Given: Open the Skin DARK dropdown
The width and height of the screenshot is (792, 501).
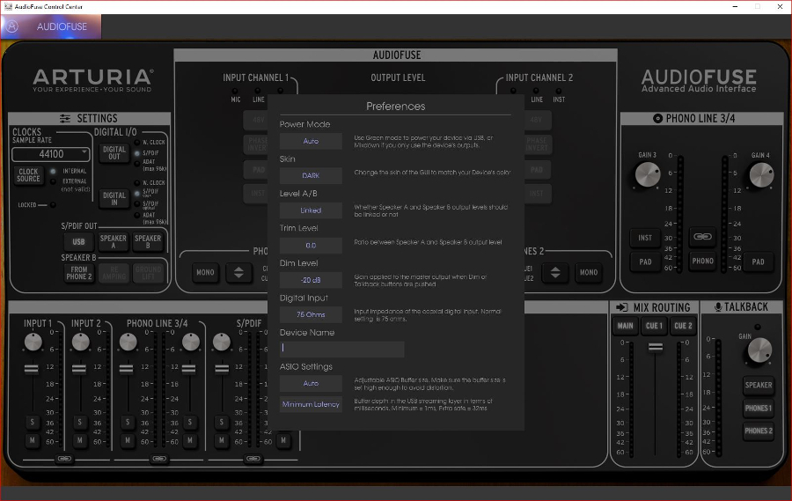Looking at the screenshot, I should [311, 175].
